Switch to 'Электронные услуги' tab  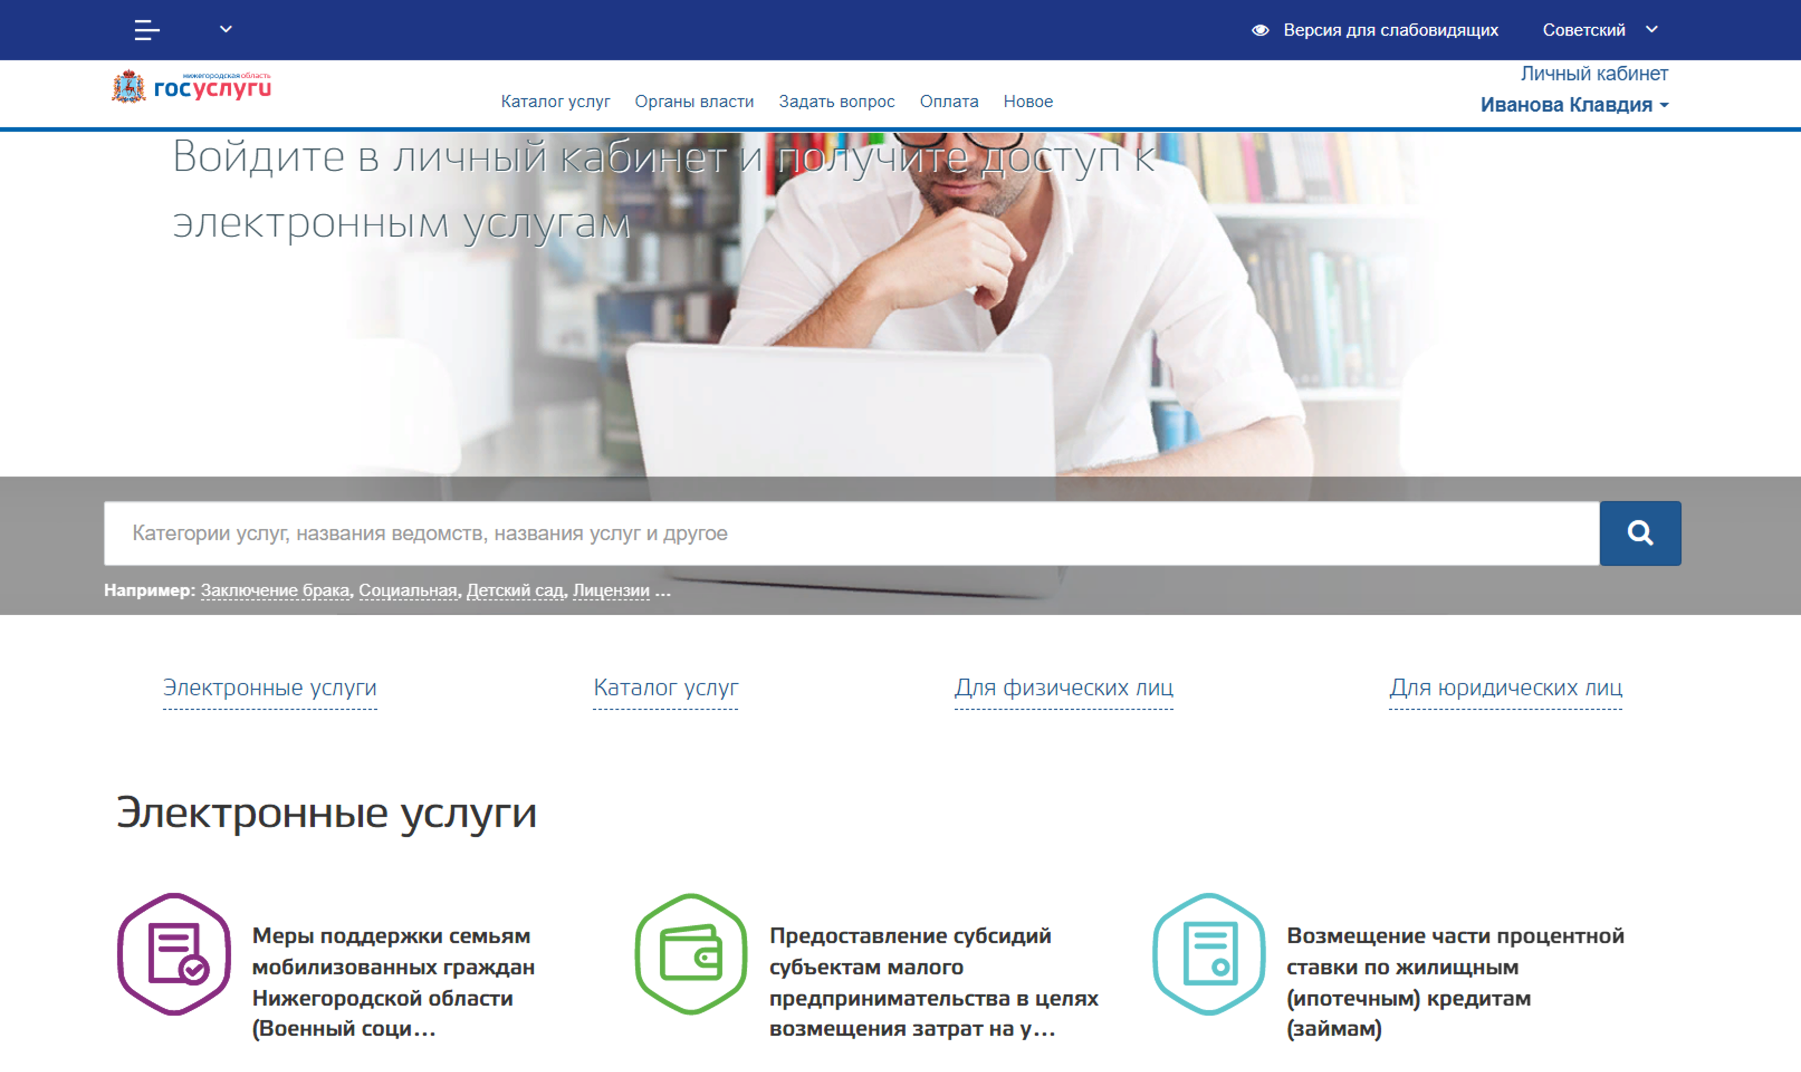tap(270, 688)
